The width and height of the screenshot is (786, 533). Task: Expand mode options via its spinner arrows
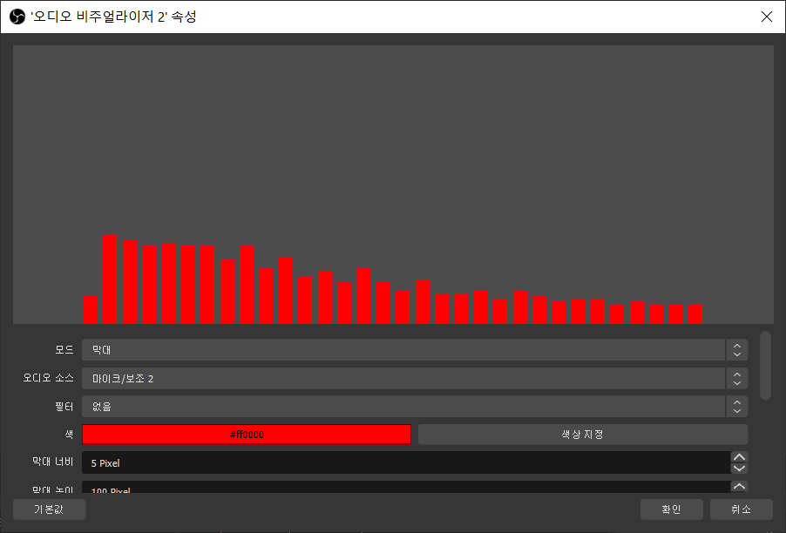(x=736, y=349)
